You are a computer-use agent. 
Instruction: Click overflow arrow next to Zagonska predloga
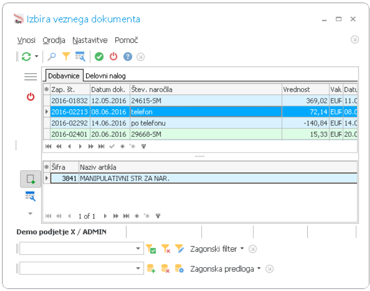tap(269, 269)
